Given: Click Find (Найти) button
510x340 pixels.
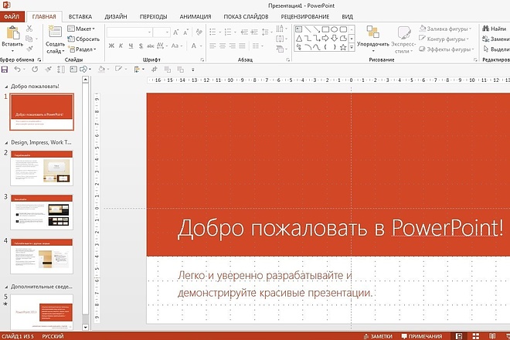Looking at the screenshot, I should click(495, 29).
